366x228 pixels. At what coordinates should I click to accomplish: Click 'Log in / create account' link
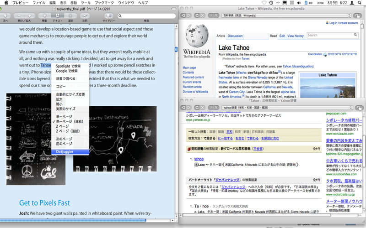click(344, 23)
